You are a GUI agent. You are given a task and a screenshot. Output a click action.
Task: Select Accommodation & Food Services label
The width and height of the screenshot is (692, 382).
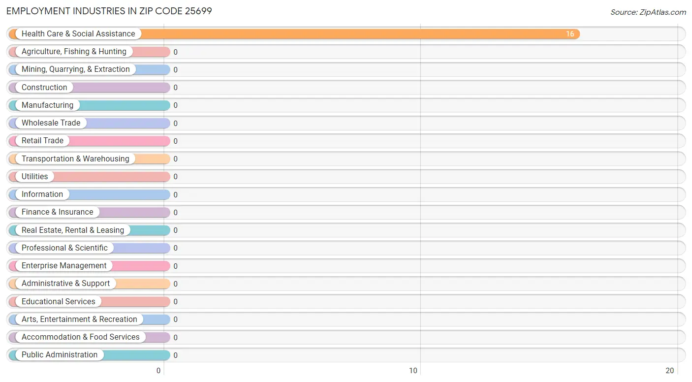point(81,337)
